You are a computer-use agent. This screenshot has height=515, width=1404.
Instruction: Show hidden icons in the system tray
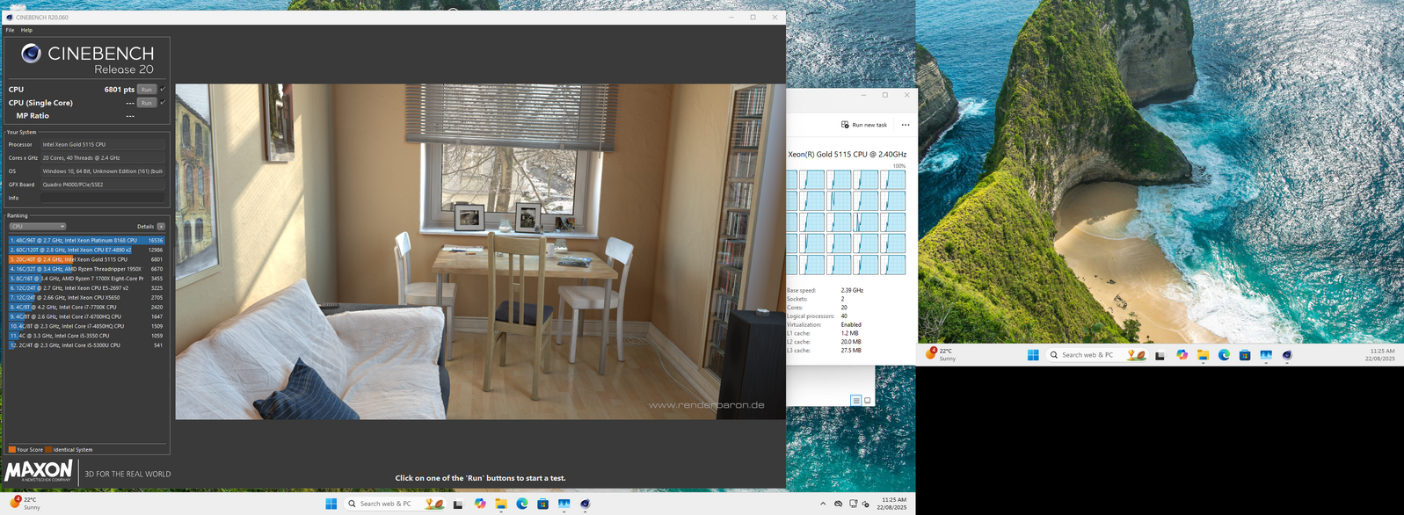coord(823,504)
